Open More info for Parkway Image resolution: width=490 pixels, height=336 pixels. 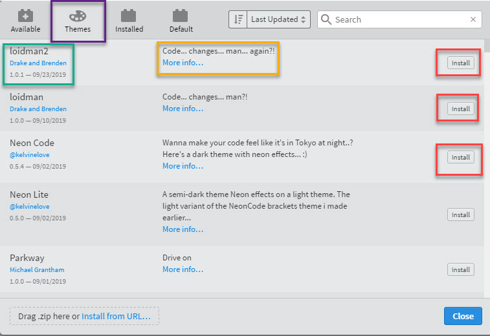tap(183, 269)
